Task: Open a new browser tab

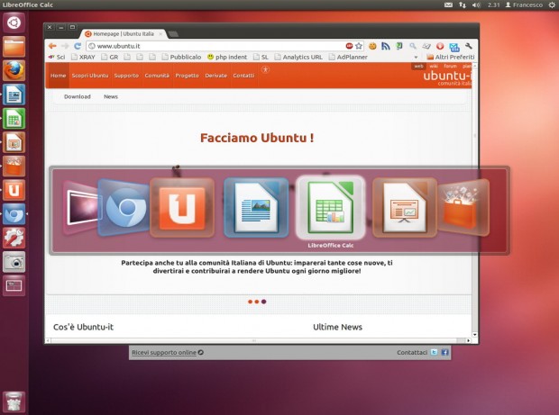Action: tap(173, 34)
